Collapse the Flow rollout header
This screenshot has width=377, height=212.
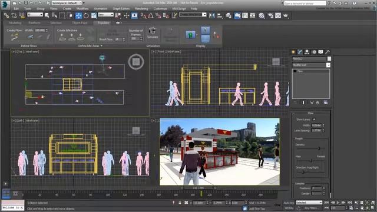point(310,113)
